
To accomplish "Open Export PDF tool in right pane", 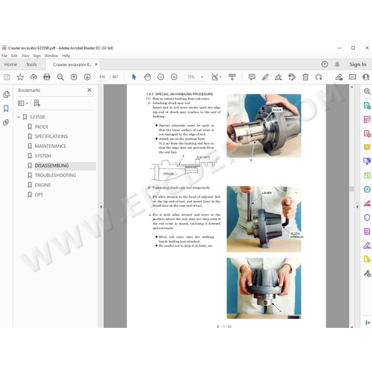I will coord(367,106).
